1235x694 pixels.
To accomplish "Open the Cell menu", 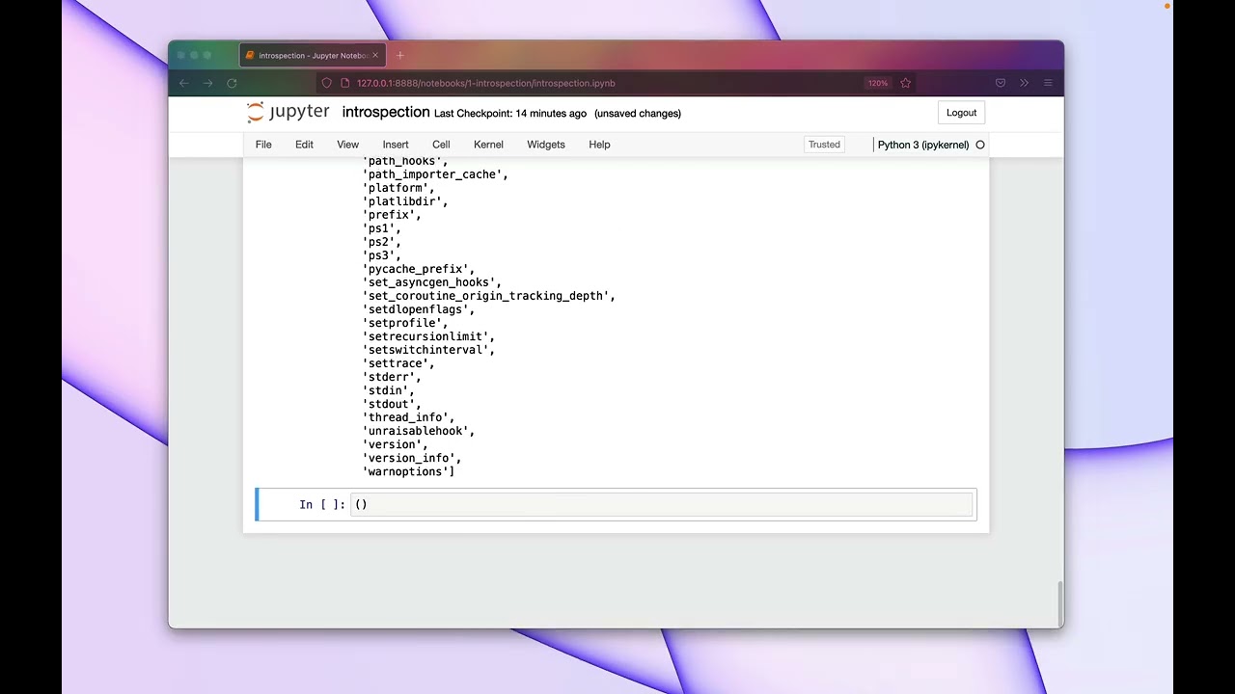I will tap(441, 145).
